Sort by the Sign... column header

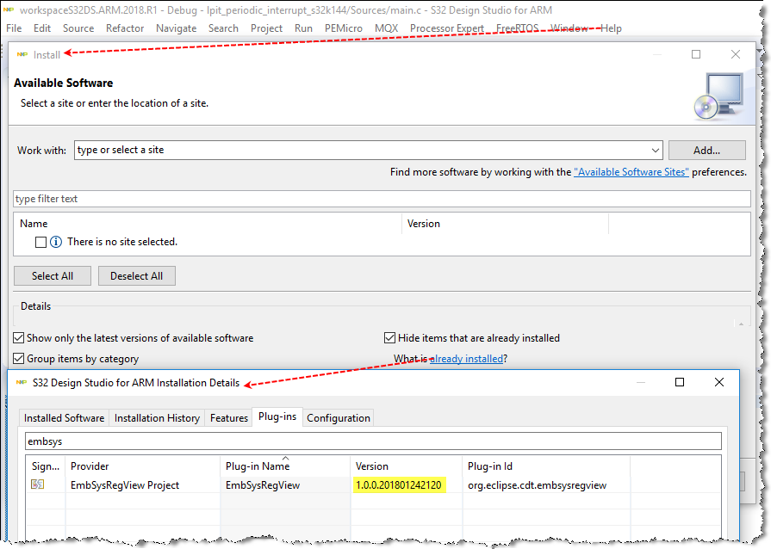tap(46, 466)
